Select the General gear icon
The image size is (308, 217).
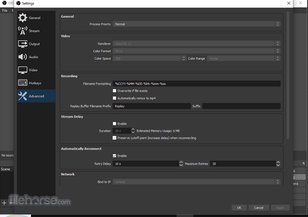coord(22,18)
